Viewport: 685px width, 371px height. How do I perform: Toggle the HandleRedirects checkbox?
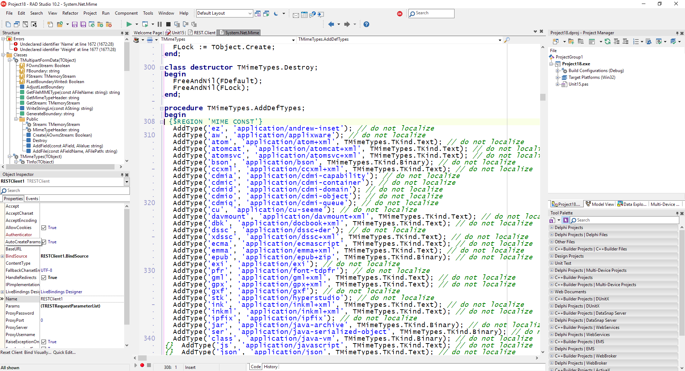tap(44, 278)
